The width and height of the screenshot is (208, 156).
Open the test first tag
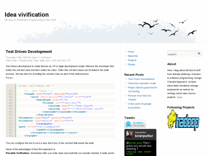[x=62, y=61]
